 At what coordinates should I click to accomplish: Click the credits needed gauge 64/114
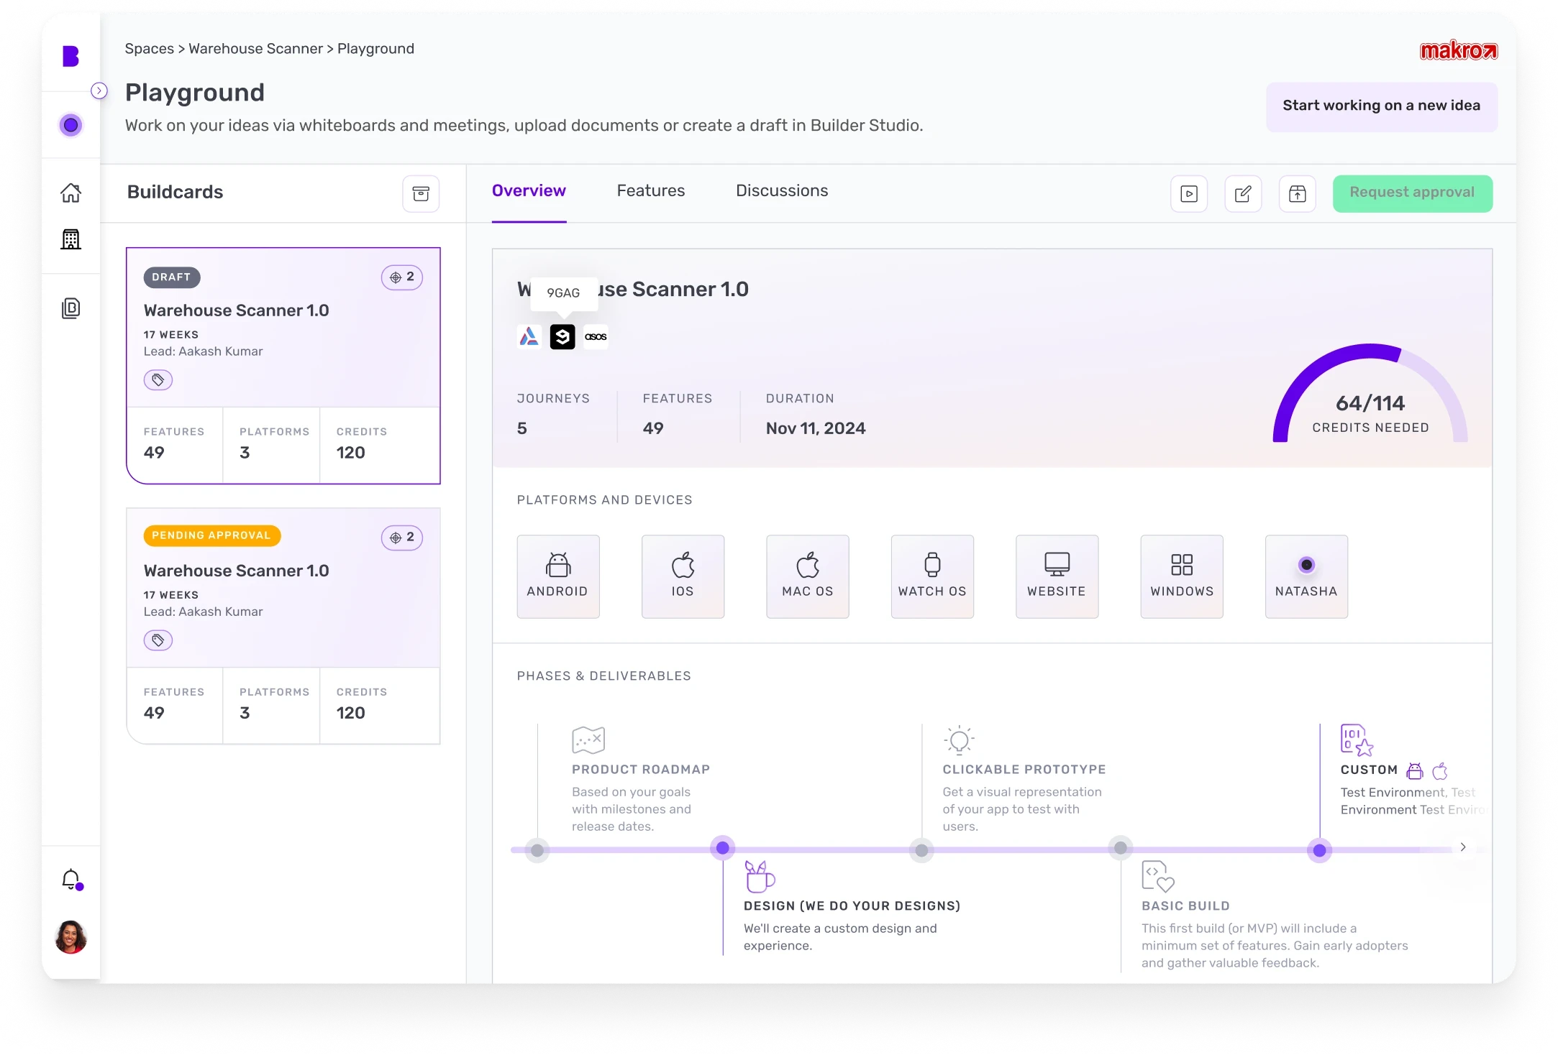(1370, 395)
